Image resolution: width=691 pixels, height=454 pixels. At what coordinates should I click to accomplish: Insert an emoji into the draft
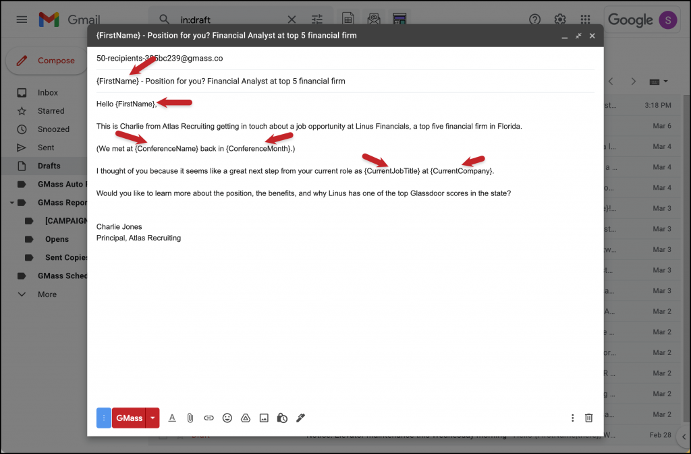pyautogui.click(x=227, y=418)
